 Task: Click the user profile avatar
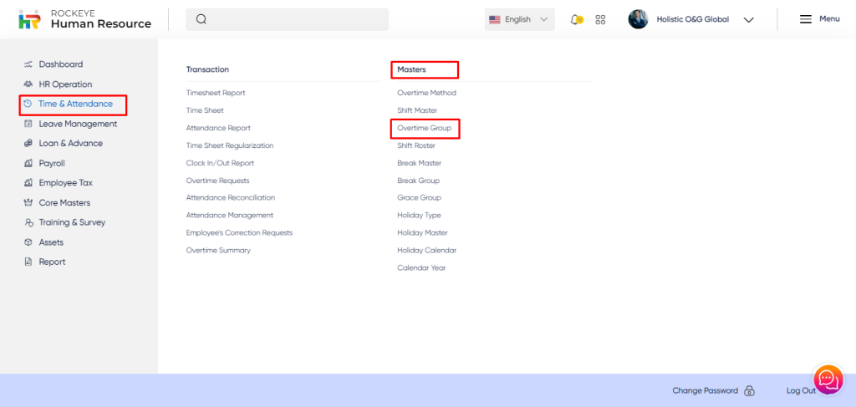(638, 19)
